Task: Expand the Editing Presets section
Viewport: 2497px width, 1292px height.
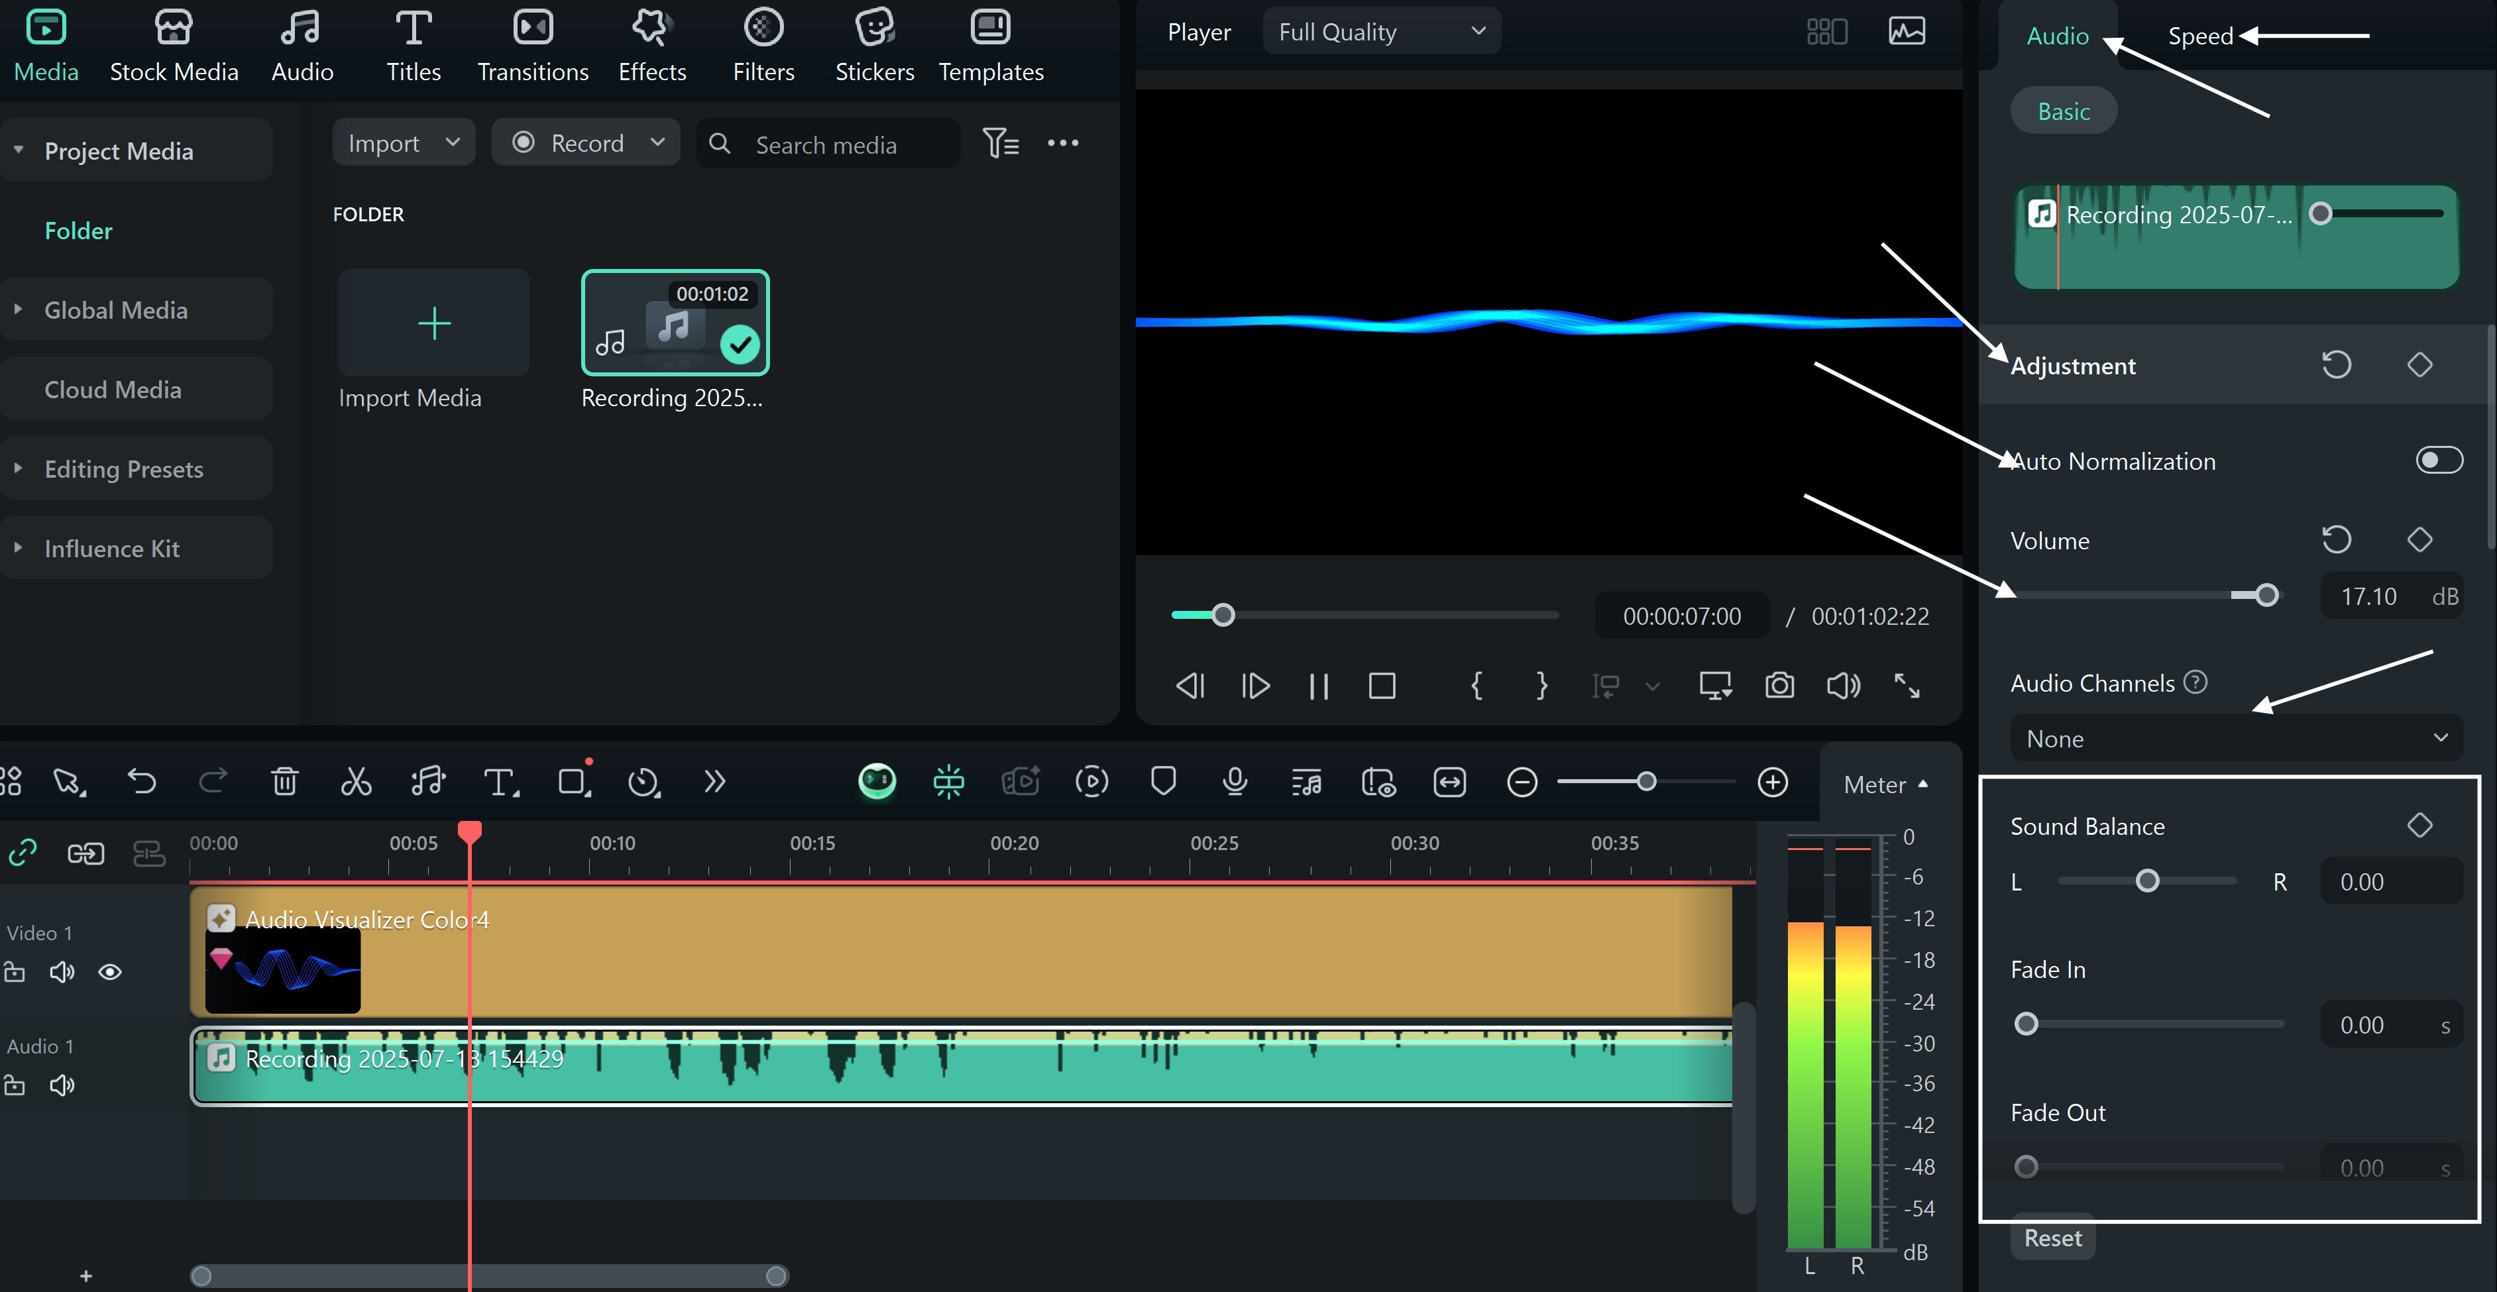Action: pyautogui.click(x=19, y=468)
